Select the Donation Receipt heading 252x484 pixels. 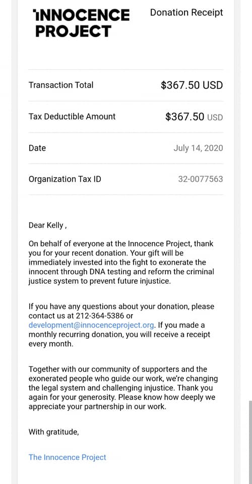click(186, 13)
